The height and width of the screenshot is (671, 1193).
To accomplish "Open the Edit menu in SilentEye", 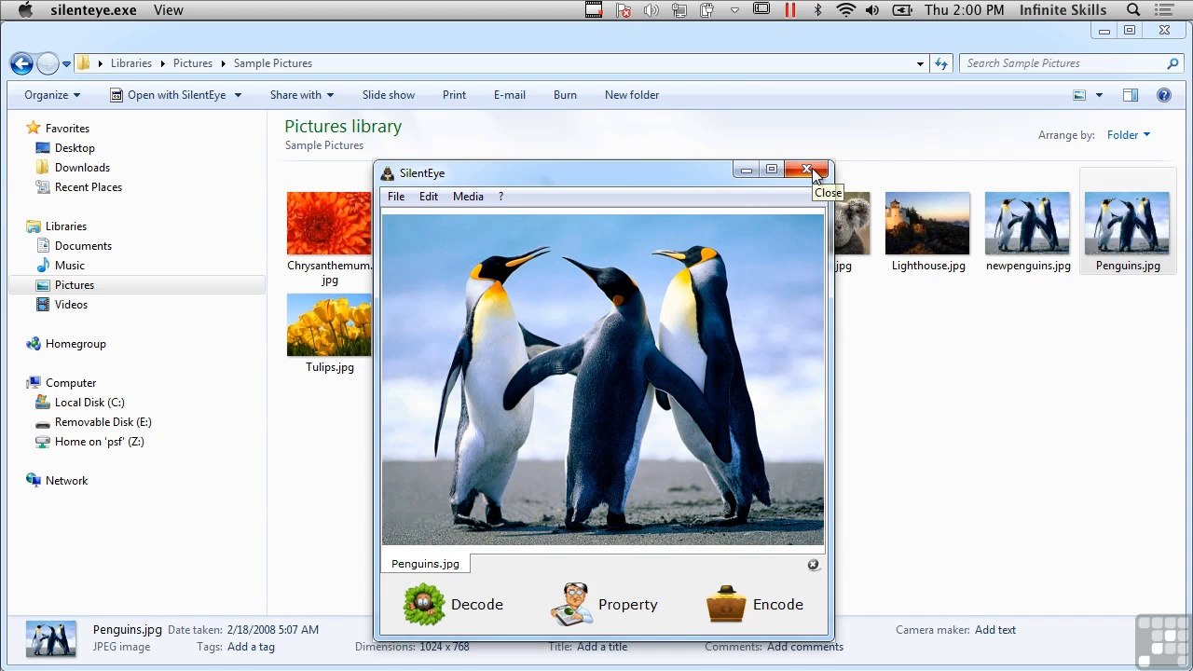I will pyautogui.click(x=428, y=197).
